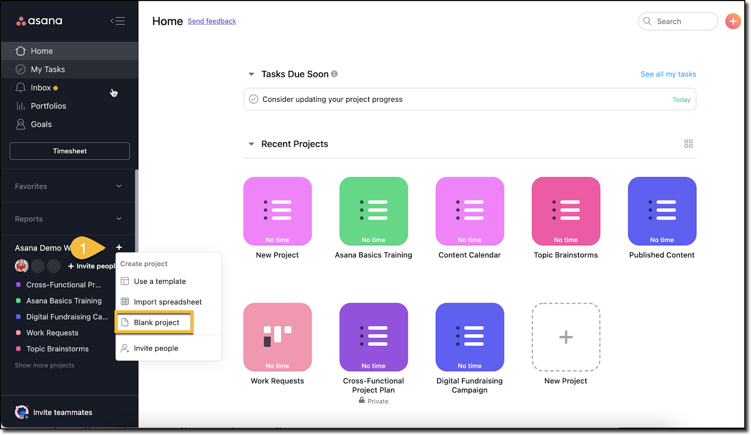
Task: Open the New Project pink tile
Action: tap(277, 211)
